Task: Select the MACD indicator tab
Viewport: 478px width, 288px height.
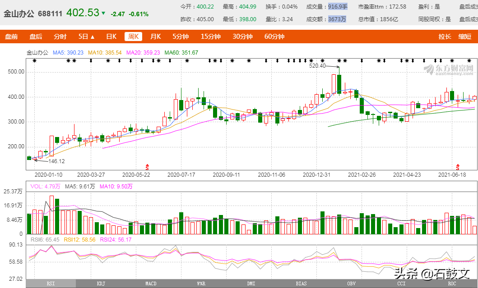Action: (151, 283)
